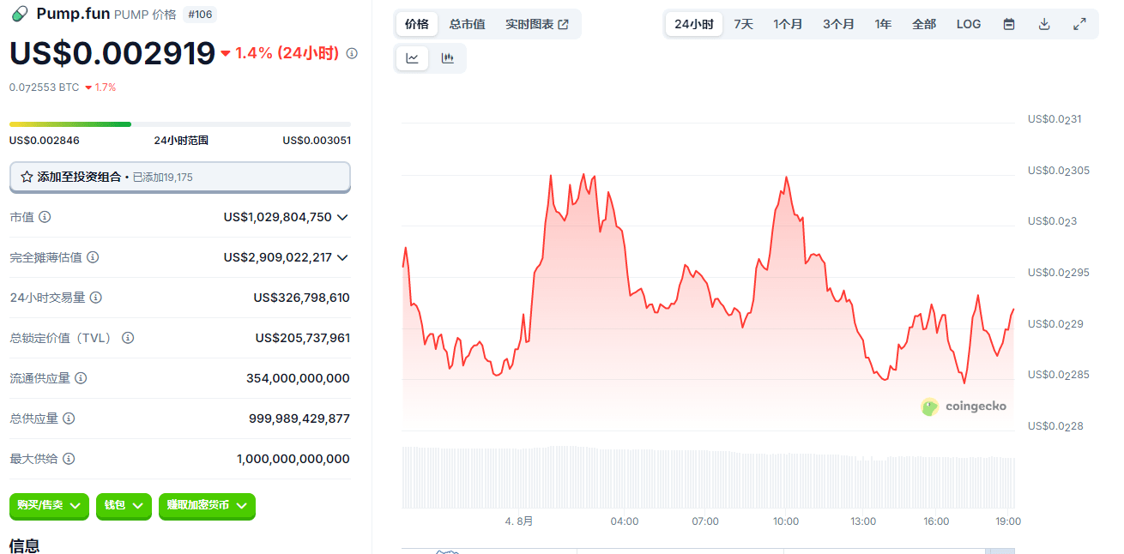
Task: Show info tooltip for 总锁定价值（TVL）
Action: click(x=128, y=338)
